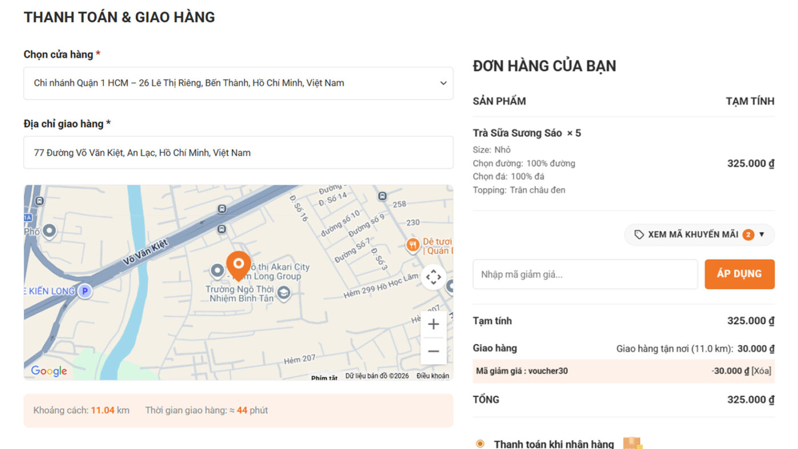Zoom out on the map
The image size is (798, 449).
point(433,351)
